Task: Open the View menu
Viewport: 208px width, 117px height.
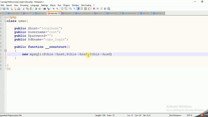Action: tap(16, 5)
